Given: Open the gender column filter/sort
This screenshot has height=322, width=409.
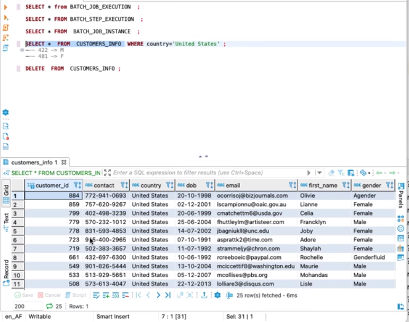Looking at the screenshot, I should coord(390,185).
